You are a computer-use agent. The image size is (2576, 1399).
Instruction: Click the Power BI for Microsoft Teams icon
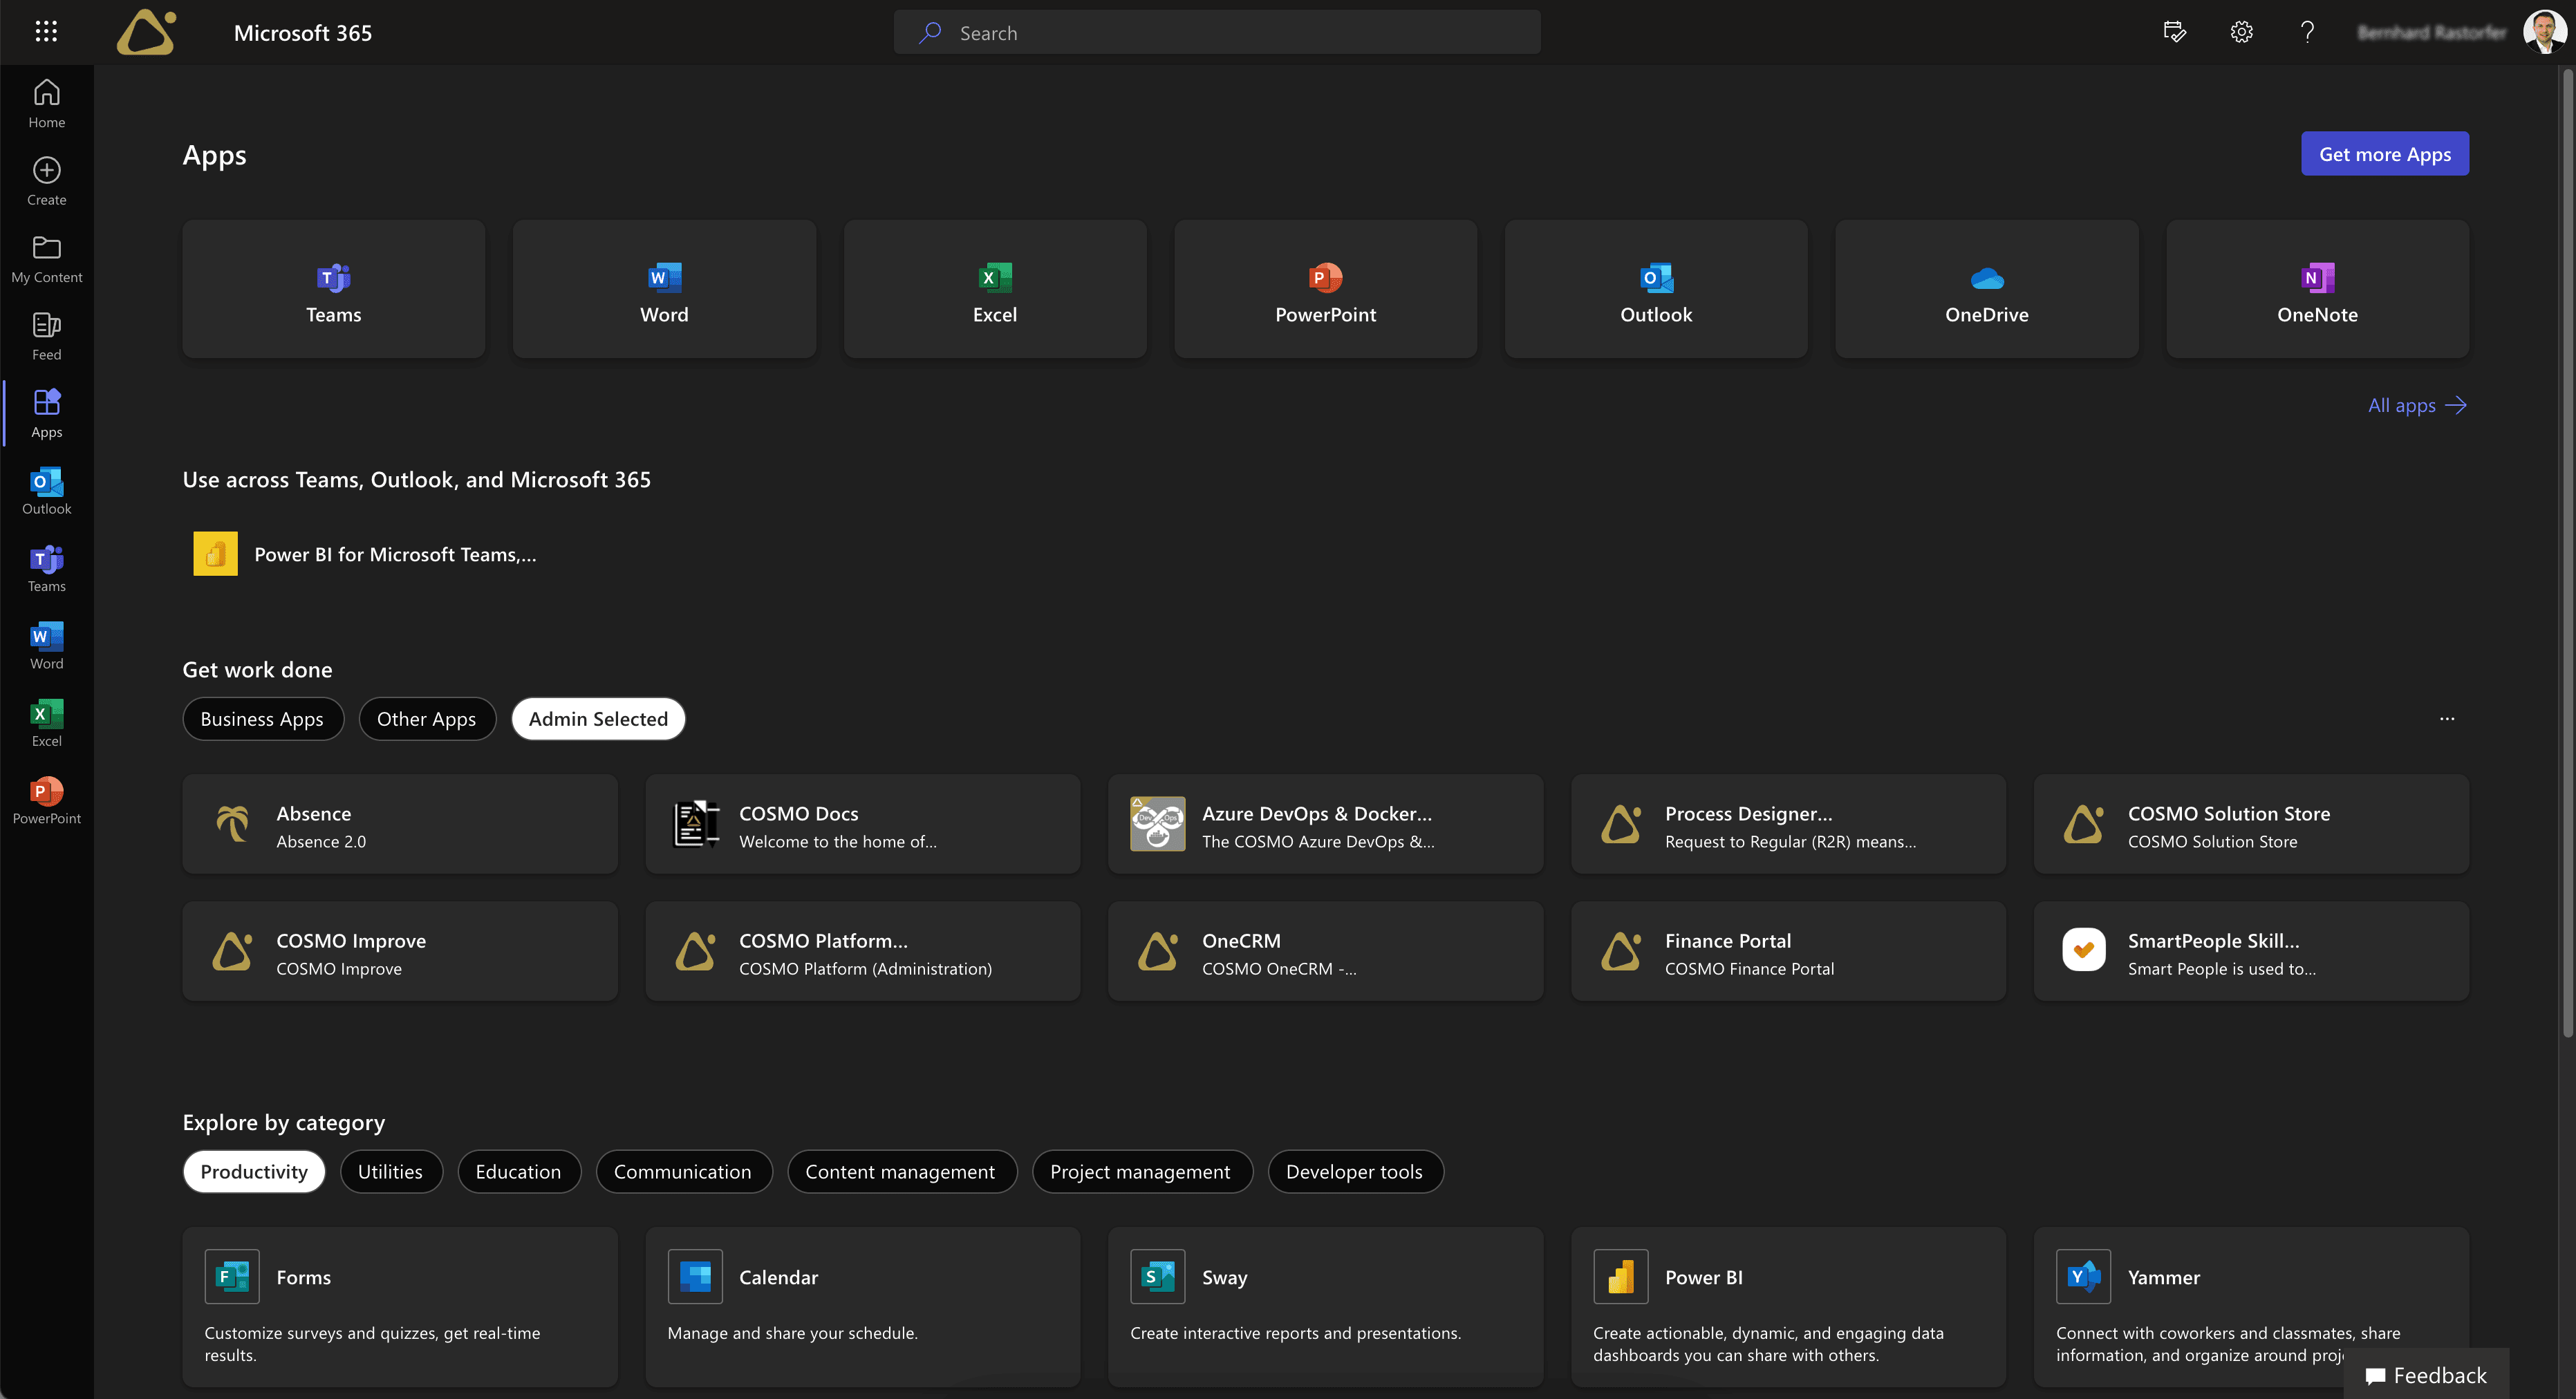point(215,554)
